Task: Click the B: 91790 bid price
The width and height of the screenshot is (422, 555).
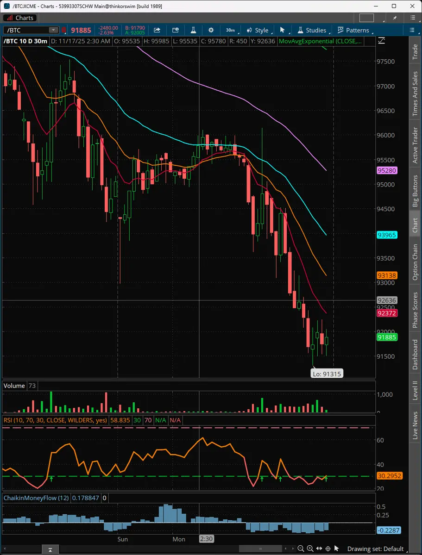Action: [x=135, y=28]
